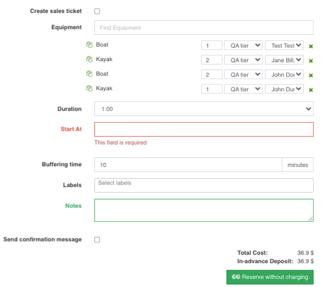
Task: Click the Find Equipment search field
Action: pyautogui.click(x=203, y=27)
